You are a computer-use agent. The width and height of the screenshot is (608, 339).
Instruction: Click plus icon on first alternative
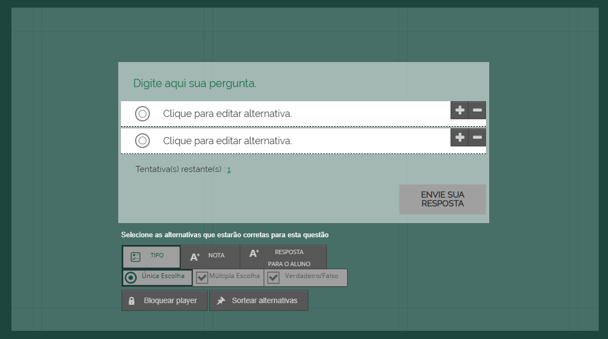coord(459,110)
